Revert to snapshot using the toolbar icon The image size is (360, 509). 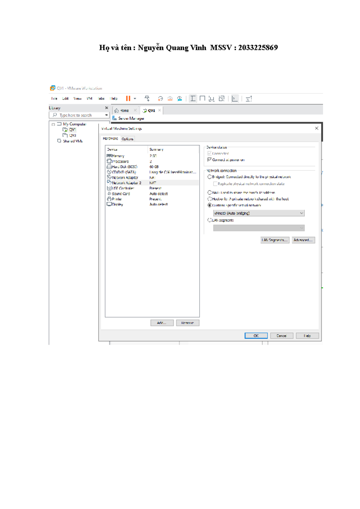(170, 98)
